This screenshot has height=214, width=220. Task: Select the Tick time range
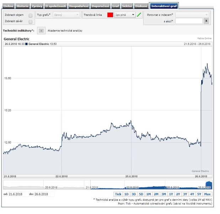tap(118, 194)
